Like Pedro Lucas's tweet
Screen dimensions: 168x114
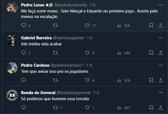click(87, 25)
